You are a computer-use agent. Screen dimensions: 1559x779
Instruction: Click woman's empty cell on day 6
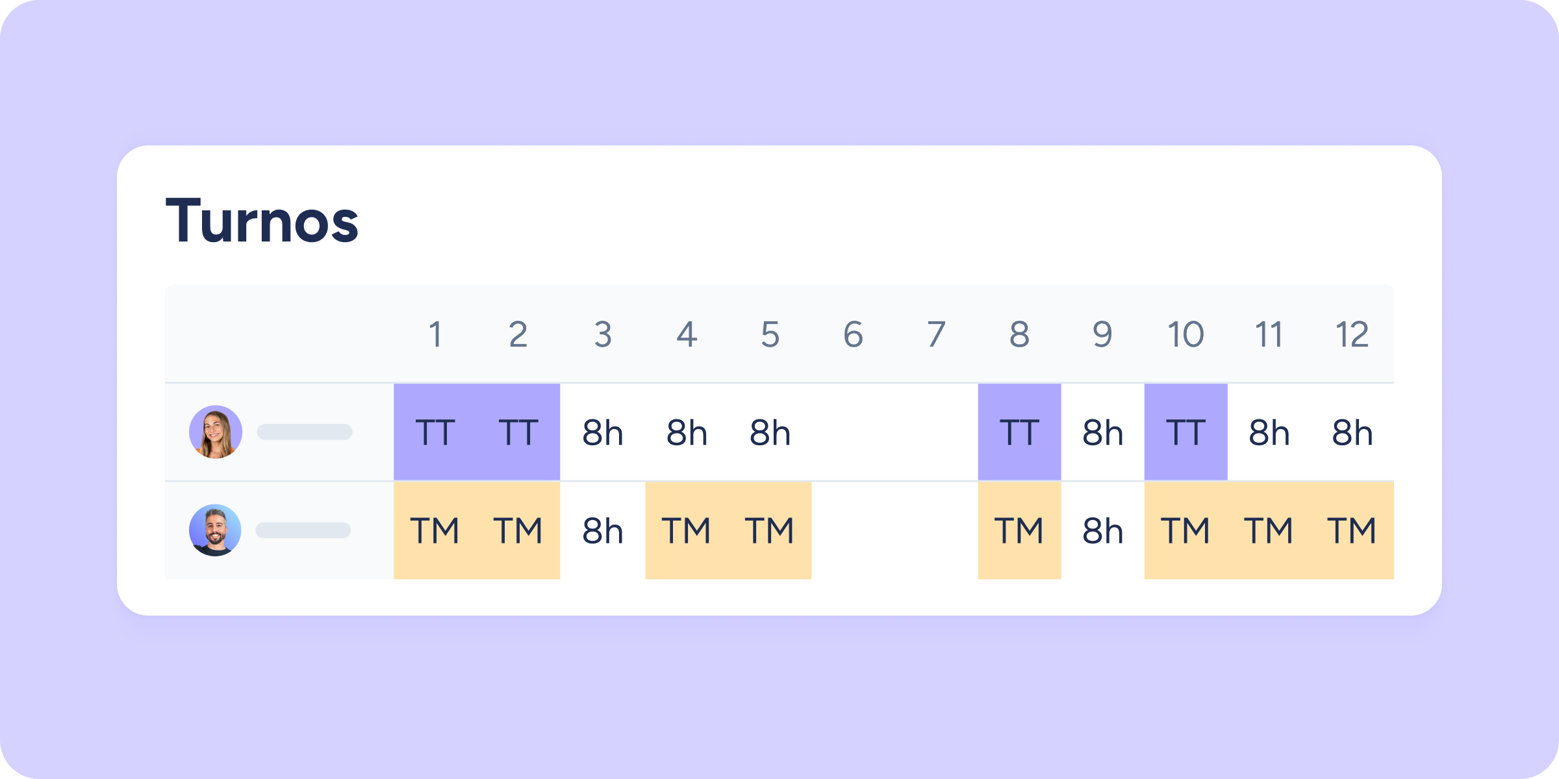click(853, 432)
